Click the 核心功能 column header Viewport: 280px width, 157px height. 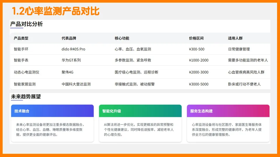click(122, 38)
